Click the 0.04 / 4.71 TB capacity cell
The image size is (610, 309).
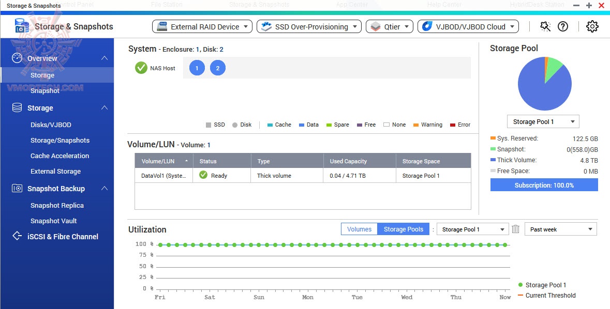pos(360,175)
